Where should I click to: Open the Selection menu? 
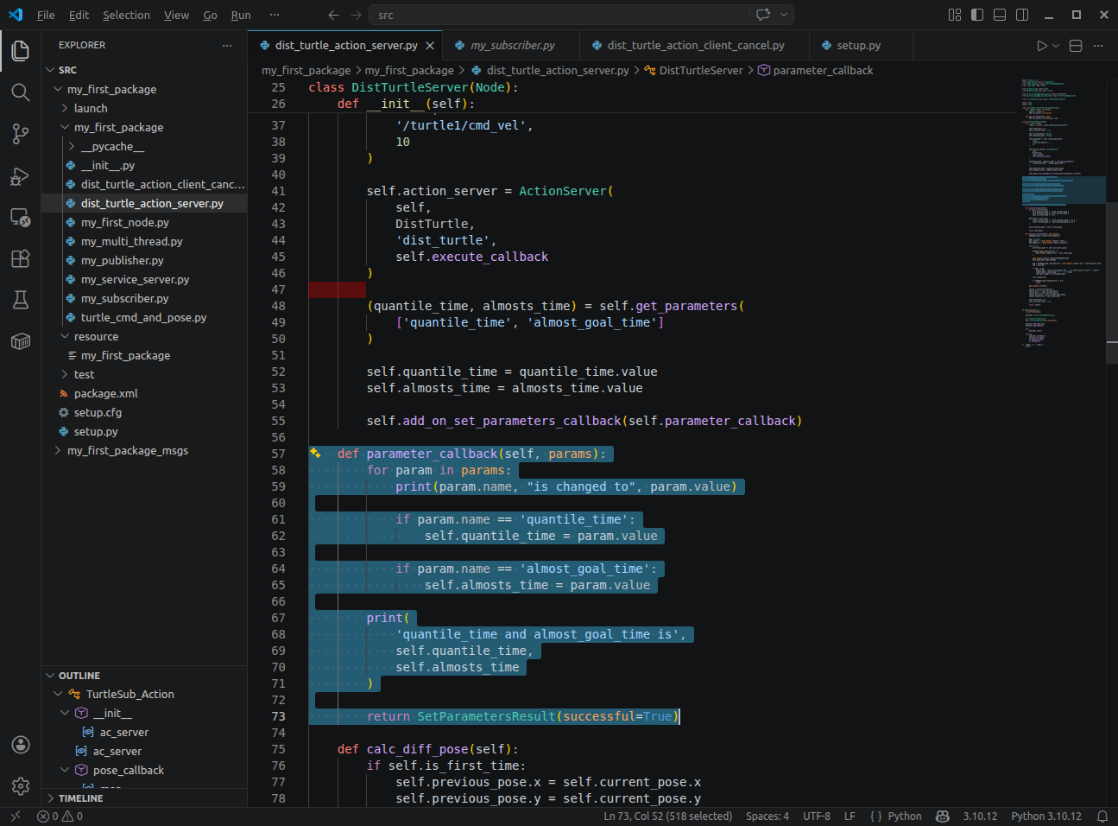(126, 15)
